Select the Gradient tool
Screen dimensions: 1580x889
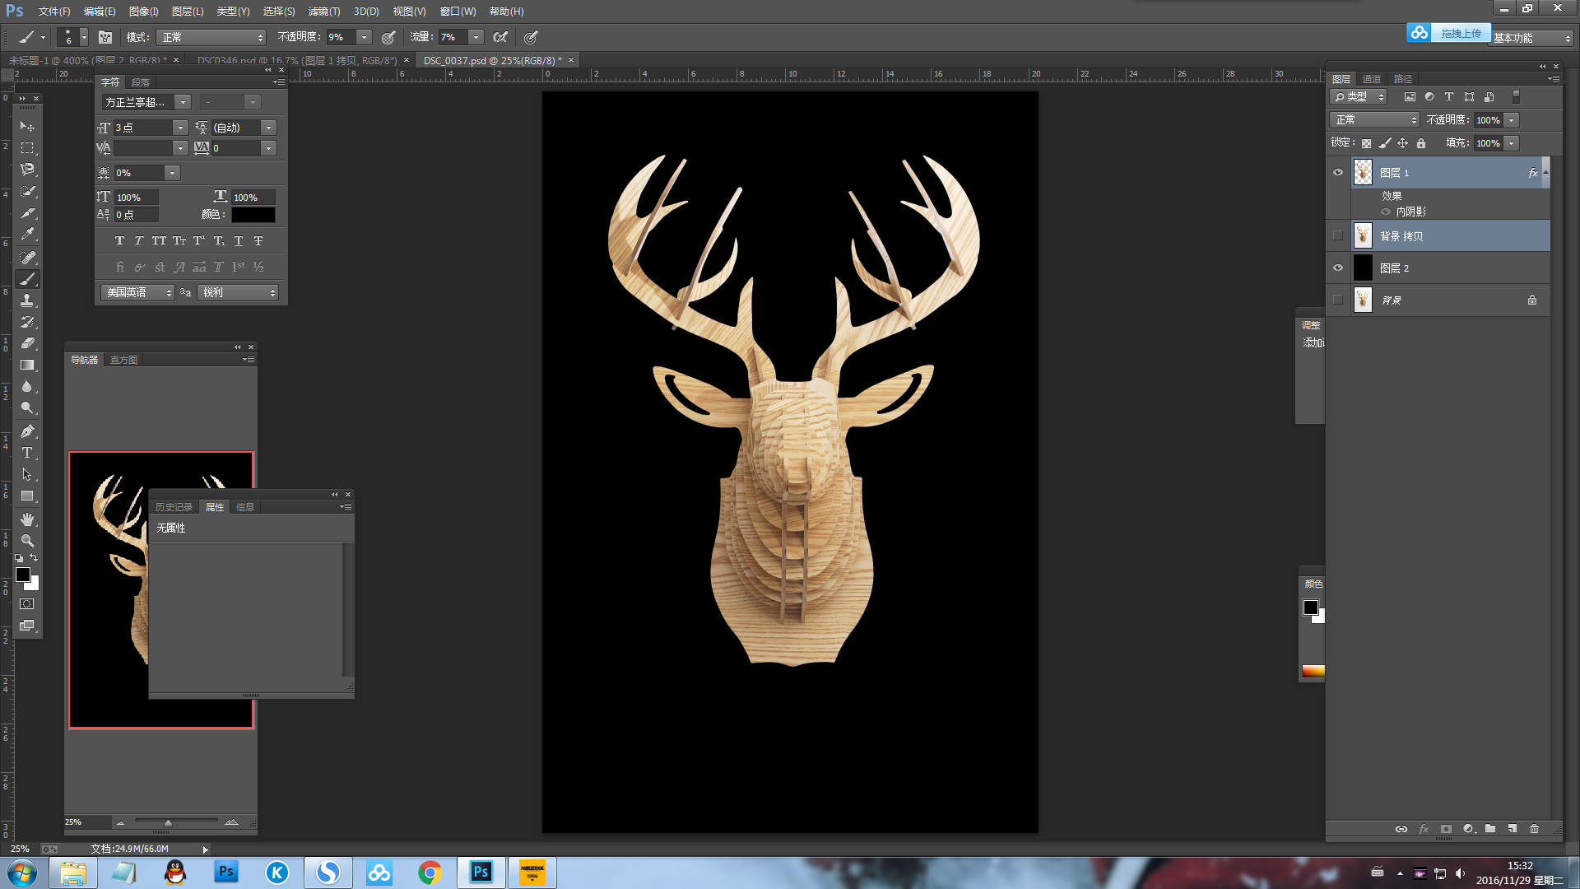coord(27,365)
